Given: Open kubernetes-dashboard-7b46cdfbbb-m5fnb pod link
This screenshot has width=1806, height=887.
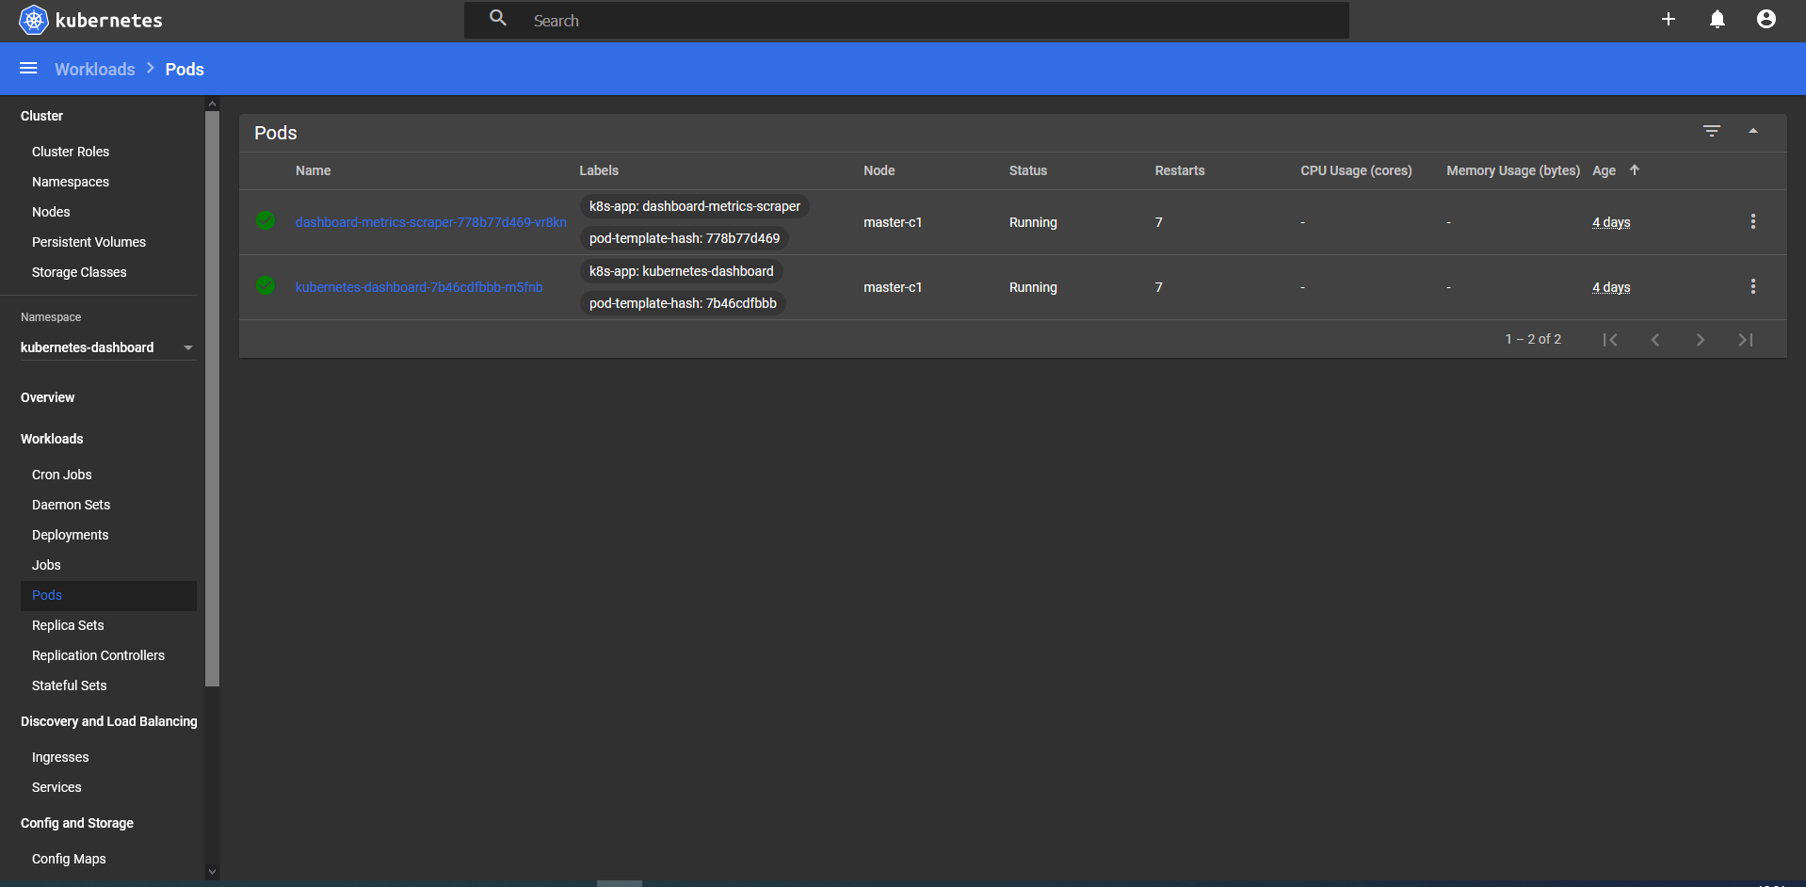Looking at the screenshot, I should [x=419, y=287].
